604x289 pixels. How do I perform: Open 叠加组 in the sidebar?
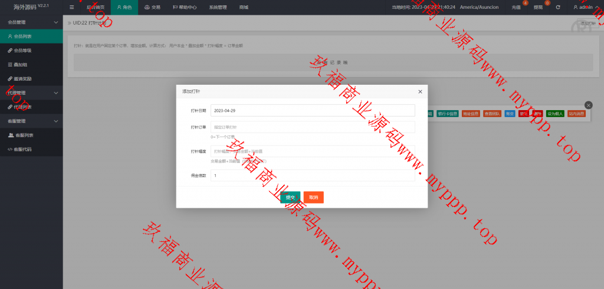21,65
